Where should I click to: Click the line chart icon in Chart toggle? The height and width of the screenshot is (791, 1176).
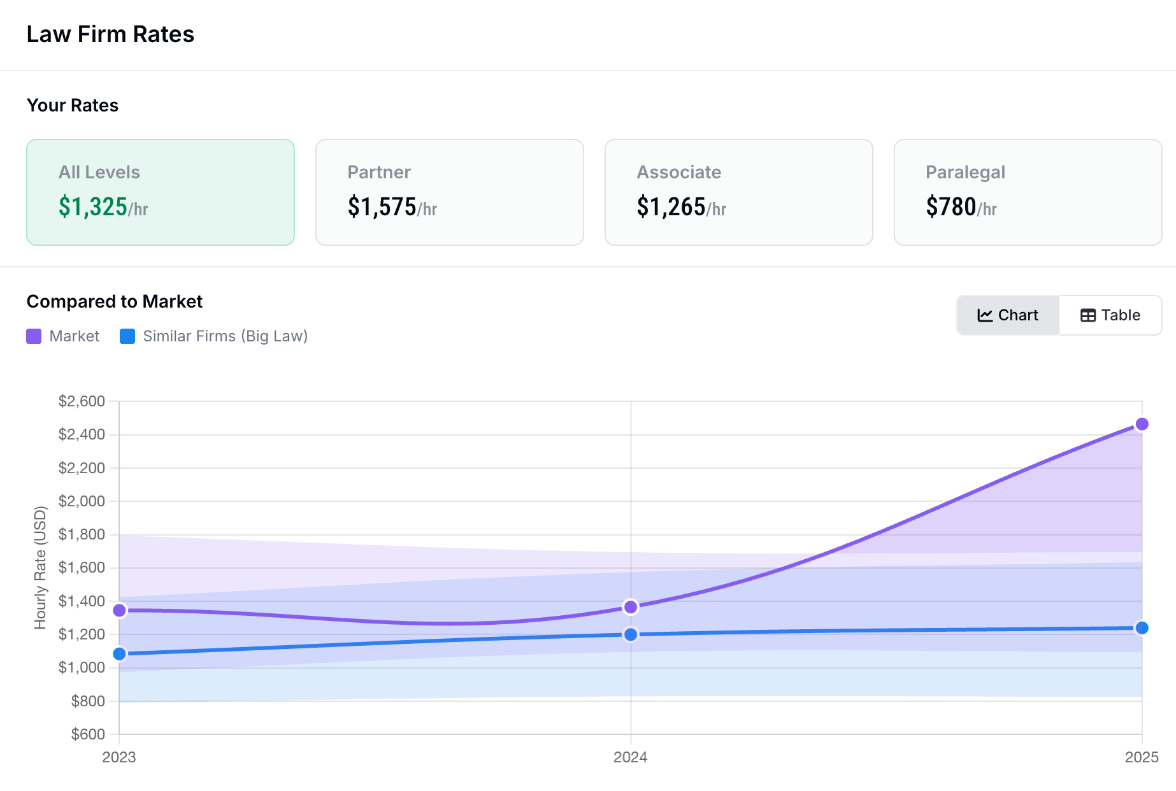coord(985,315)
